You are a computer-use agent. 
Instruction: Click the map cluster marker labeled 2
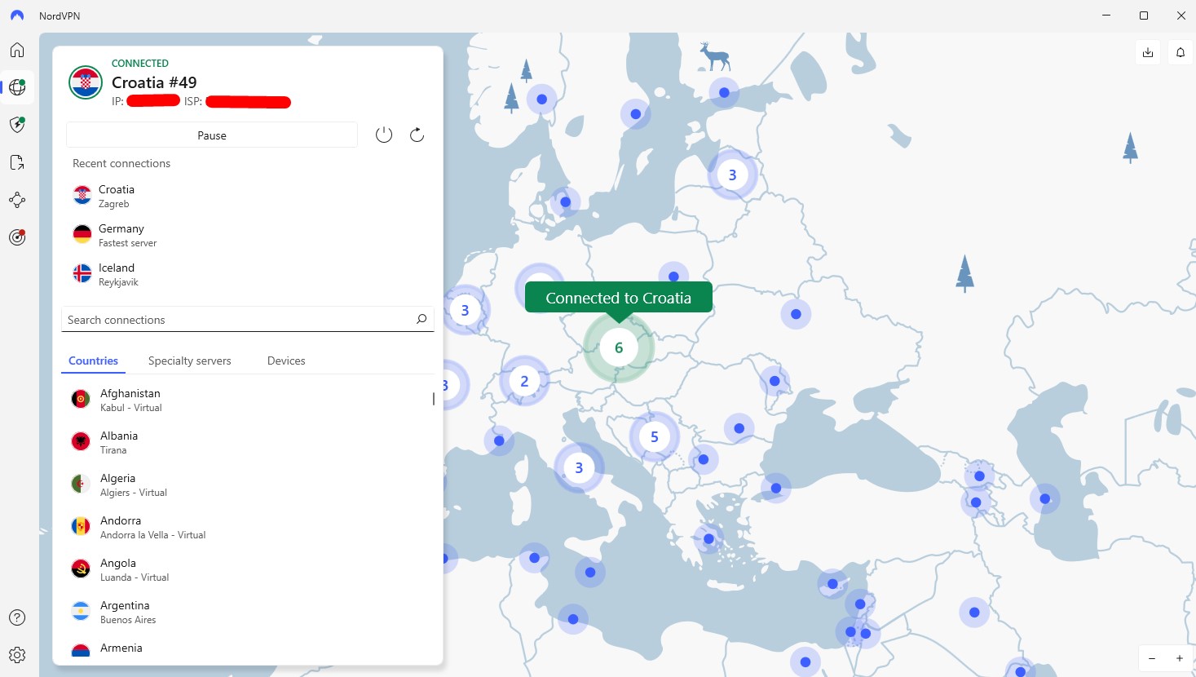tap(524, 381)
